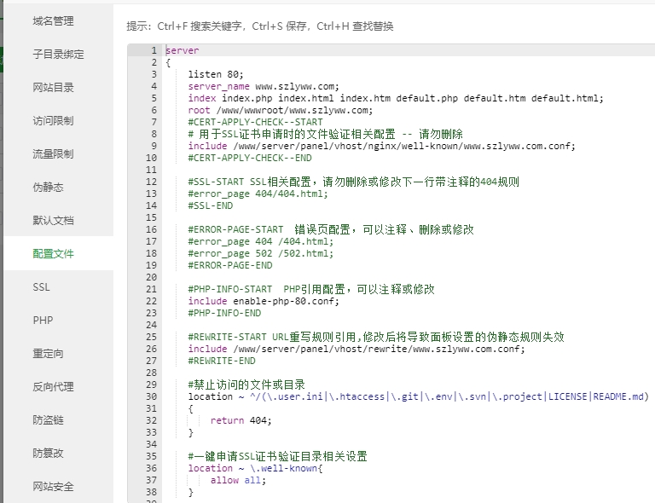The width and height of the screenshot is (655, 503).
Task: Click the well-known include line
Action: click(x=382, y=146)
